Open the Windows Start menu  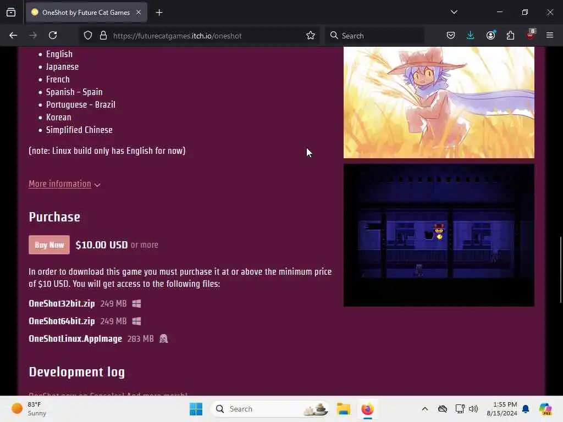coord(196,409)
